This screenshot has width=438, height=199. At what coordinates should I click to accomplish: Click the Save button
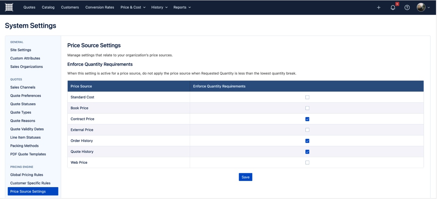click(246, 177)
